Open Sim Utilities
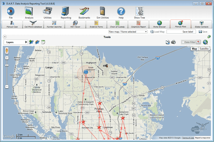Screen dimensions: 214x142 (102, 11)
